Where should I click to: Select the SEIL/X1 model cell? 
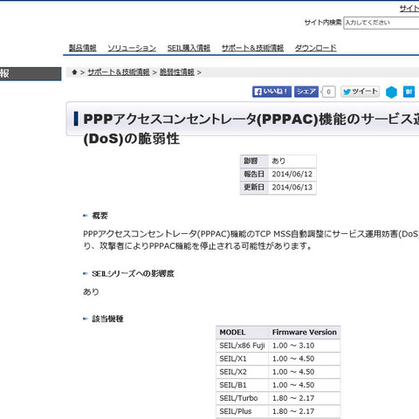click(x=242, y=359)
